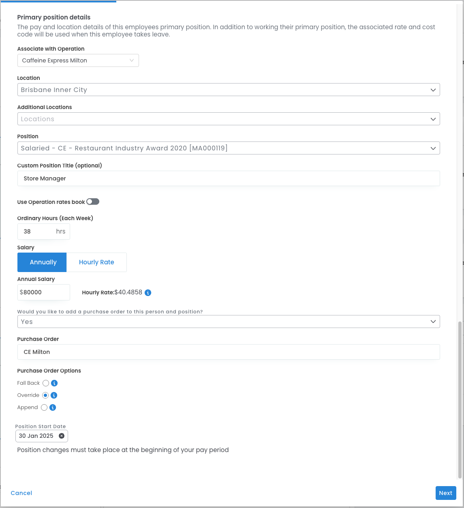464x508 pixels.
Task: Open the Additional Locations dropdown
Action: pyautogui.click(x=229, y=119)
